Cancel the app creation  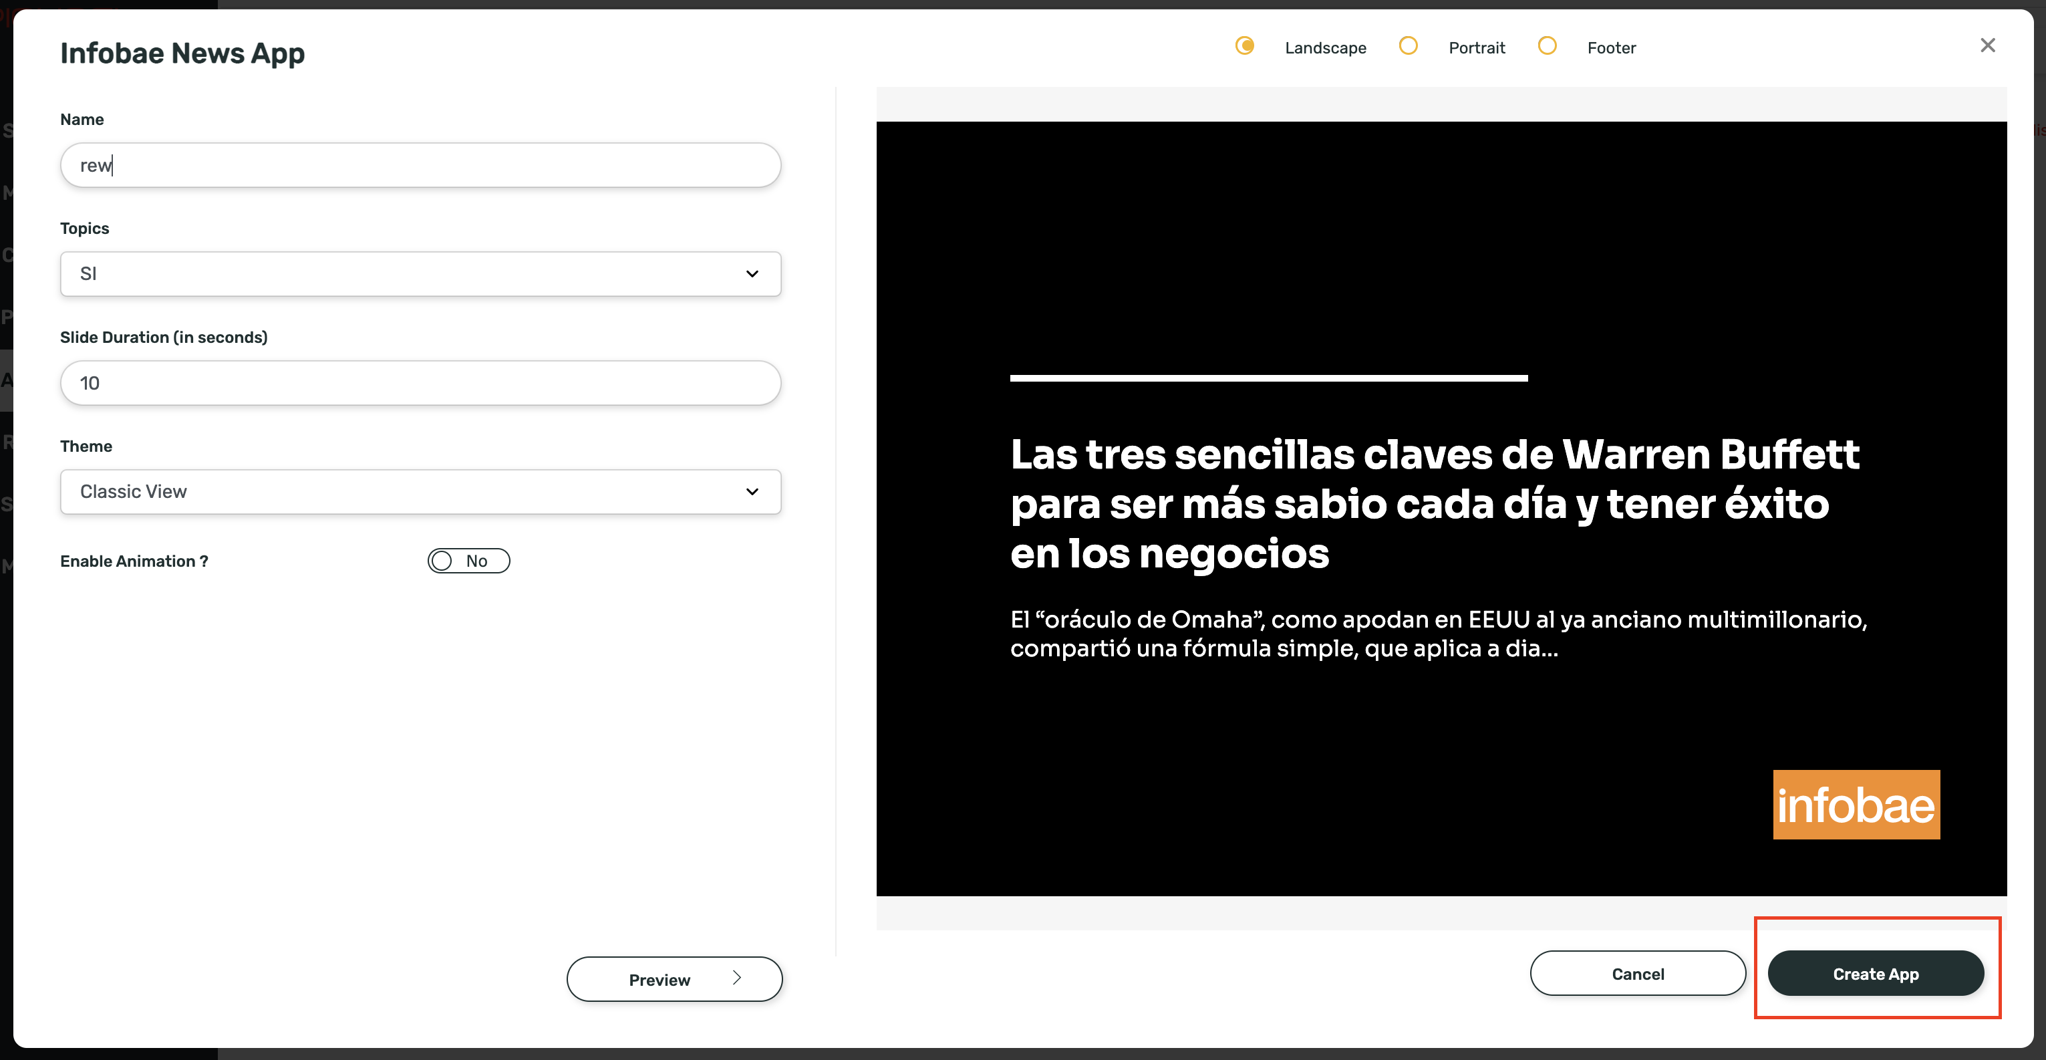[x=1637, y=973]
